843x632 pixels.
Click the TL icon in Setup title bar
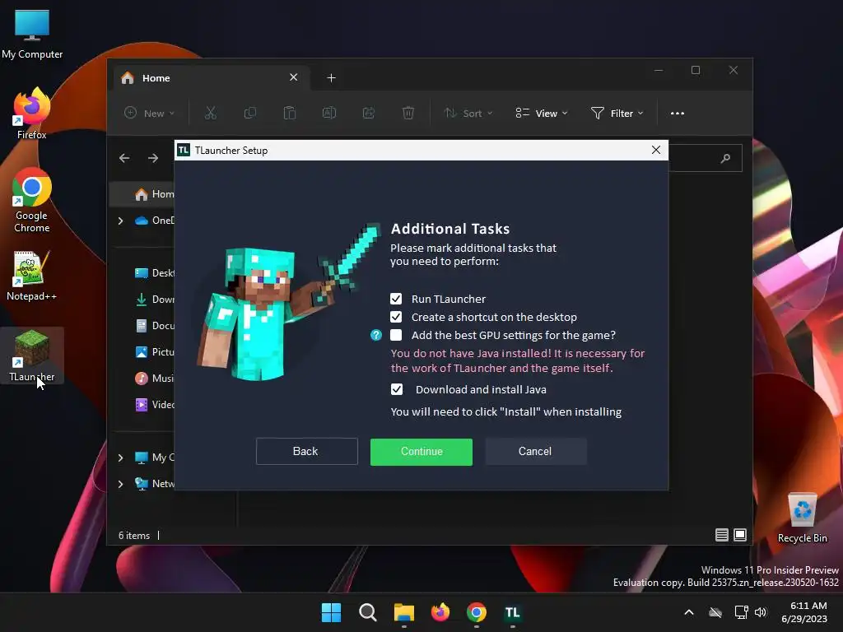[x=184, y=150]
